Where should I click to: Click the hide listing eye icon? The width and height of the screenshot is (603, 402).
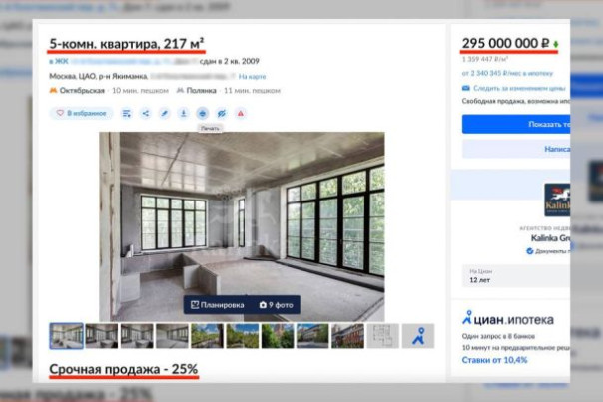click(x=222, y=113)
